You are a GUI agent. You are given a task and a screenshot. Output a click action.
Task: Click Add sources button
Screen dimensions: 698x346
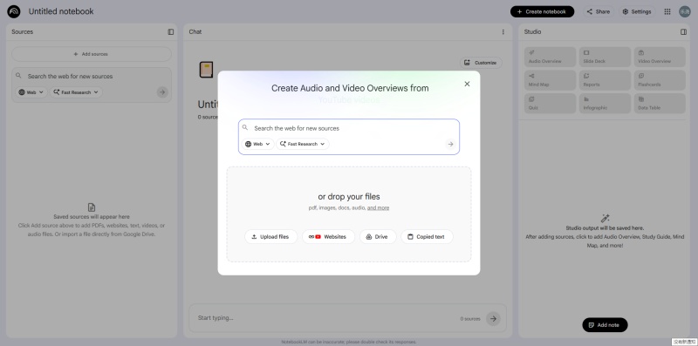(x=92, y=54)
